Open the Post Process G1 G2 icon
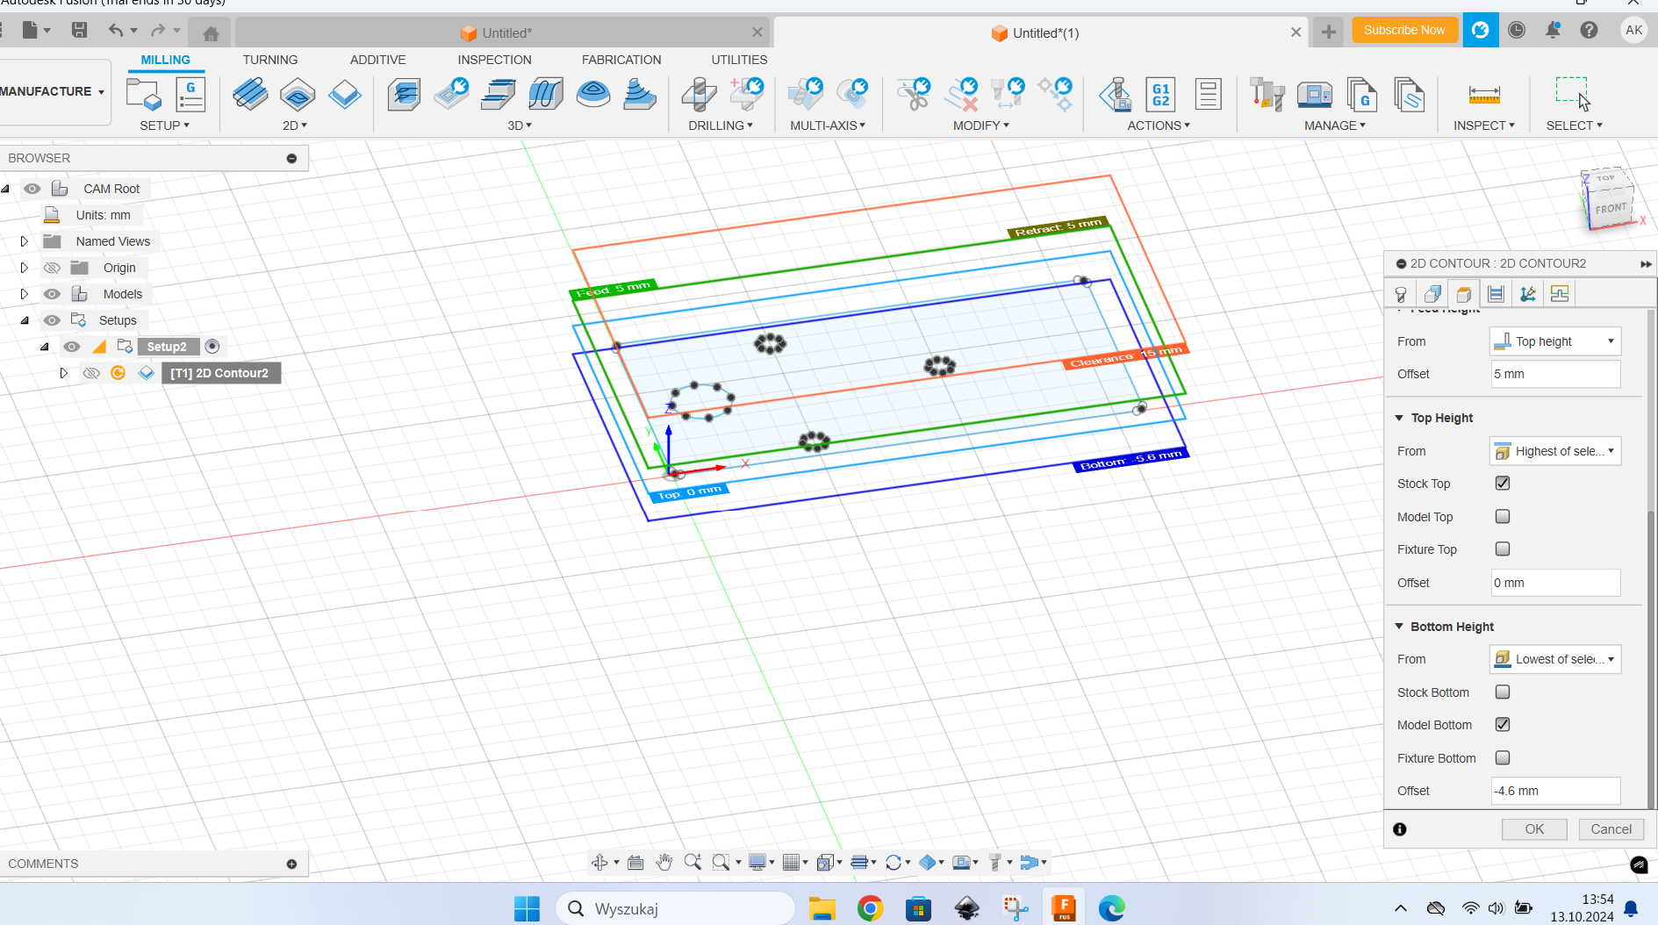This screenshot has height=925, width=1658. (1160, 94)
